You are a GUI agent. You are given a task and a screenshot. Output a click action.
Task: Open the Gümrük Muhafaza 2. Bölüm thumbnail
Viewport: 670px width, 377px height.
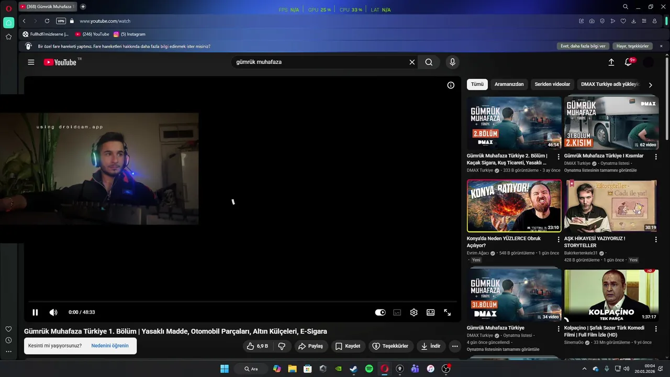click(514, 123)
